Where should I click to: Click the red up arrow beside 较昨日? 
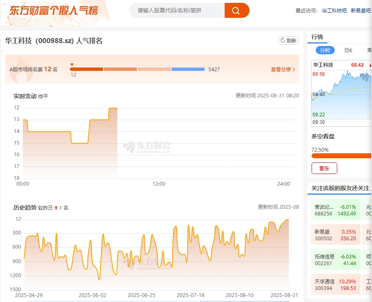click(56, 208)
